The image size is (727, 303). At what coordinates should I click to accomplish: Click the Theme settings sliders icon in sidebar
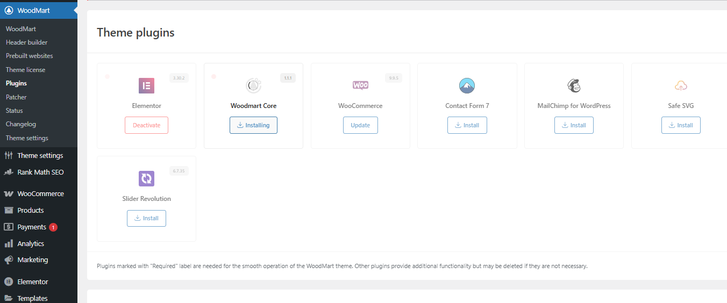9,155
